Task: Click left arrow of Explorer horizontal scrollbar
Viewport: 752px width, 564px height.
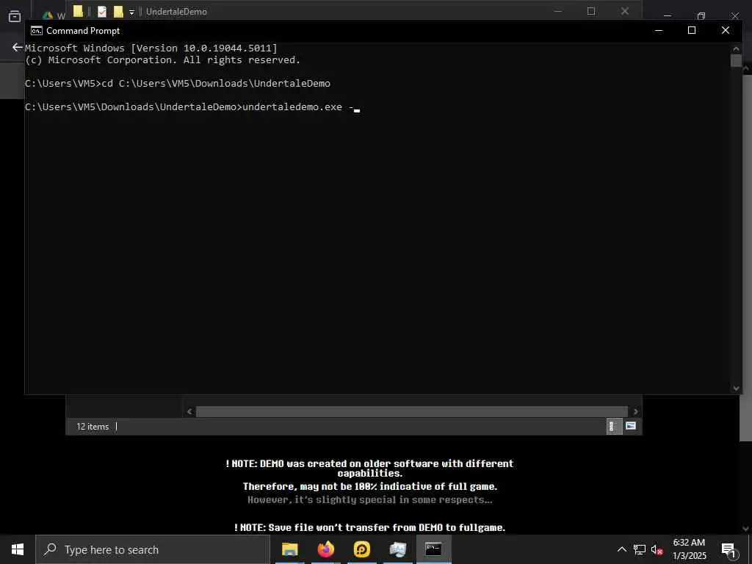Action: [189, 411]
